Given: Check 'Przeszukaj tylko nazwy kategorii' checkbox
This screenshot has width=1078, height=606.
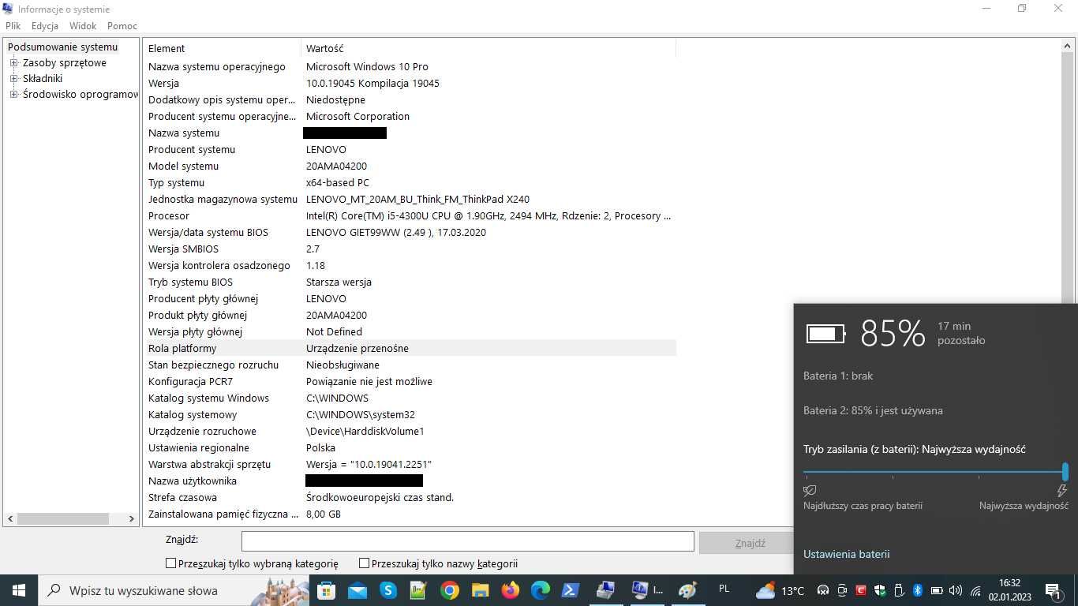Looking at the screenshot, I should click(364, 563).
